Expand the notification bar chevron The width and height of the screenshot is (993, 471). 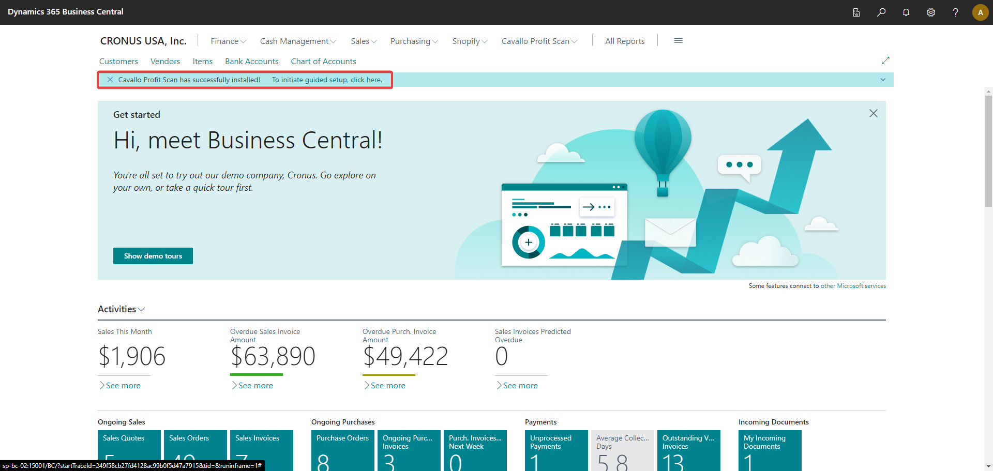(883, 80)
